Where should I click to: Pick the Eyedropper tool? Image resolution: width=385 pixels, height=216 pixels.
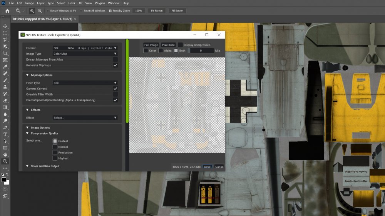(5, 67)
